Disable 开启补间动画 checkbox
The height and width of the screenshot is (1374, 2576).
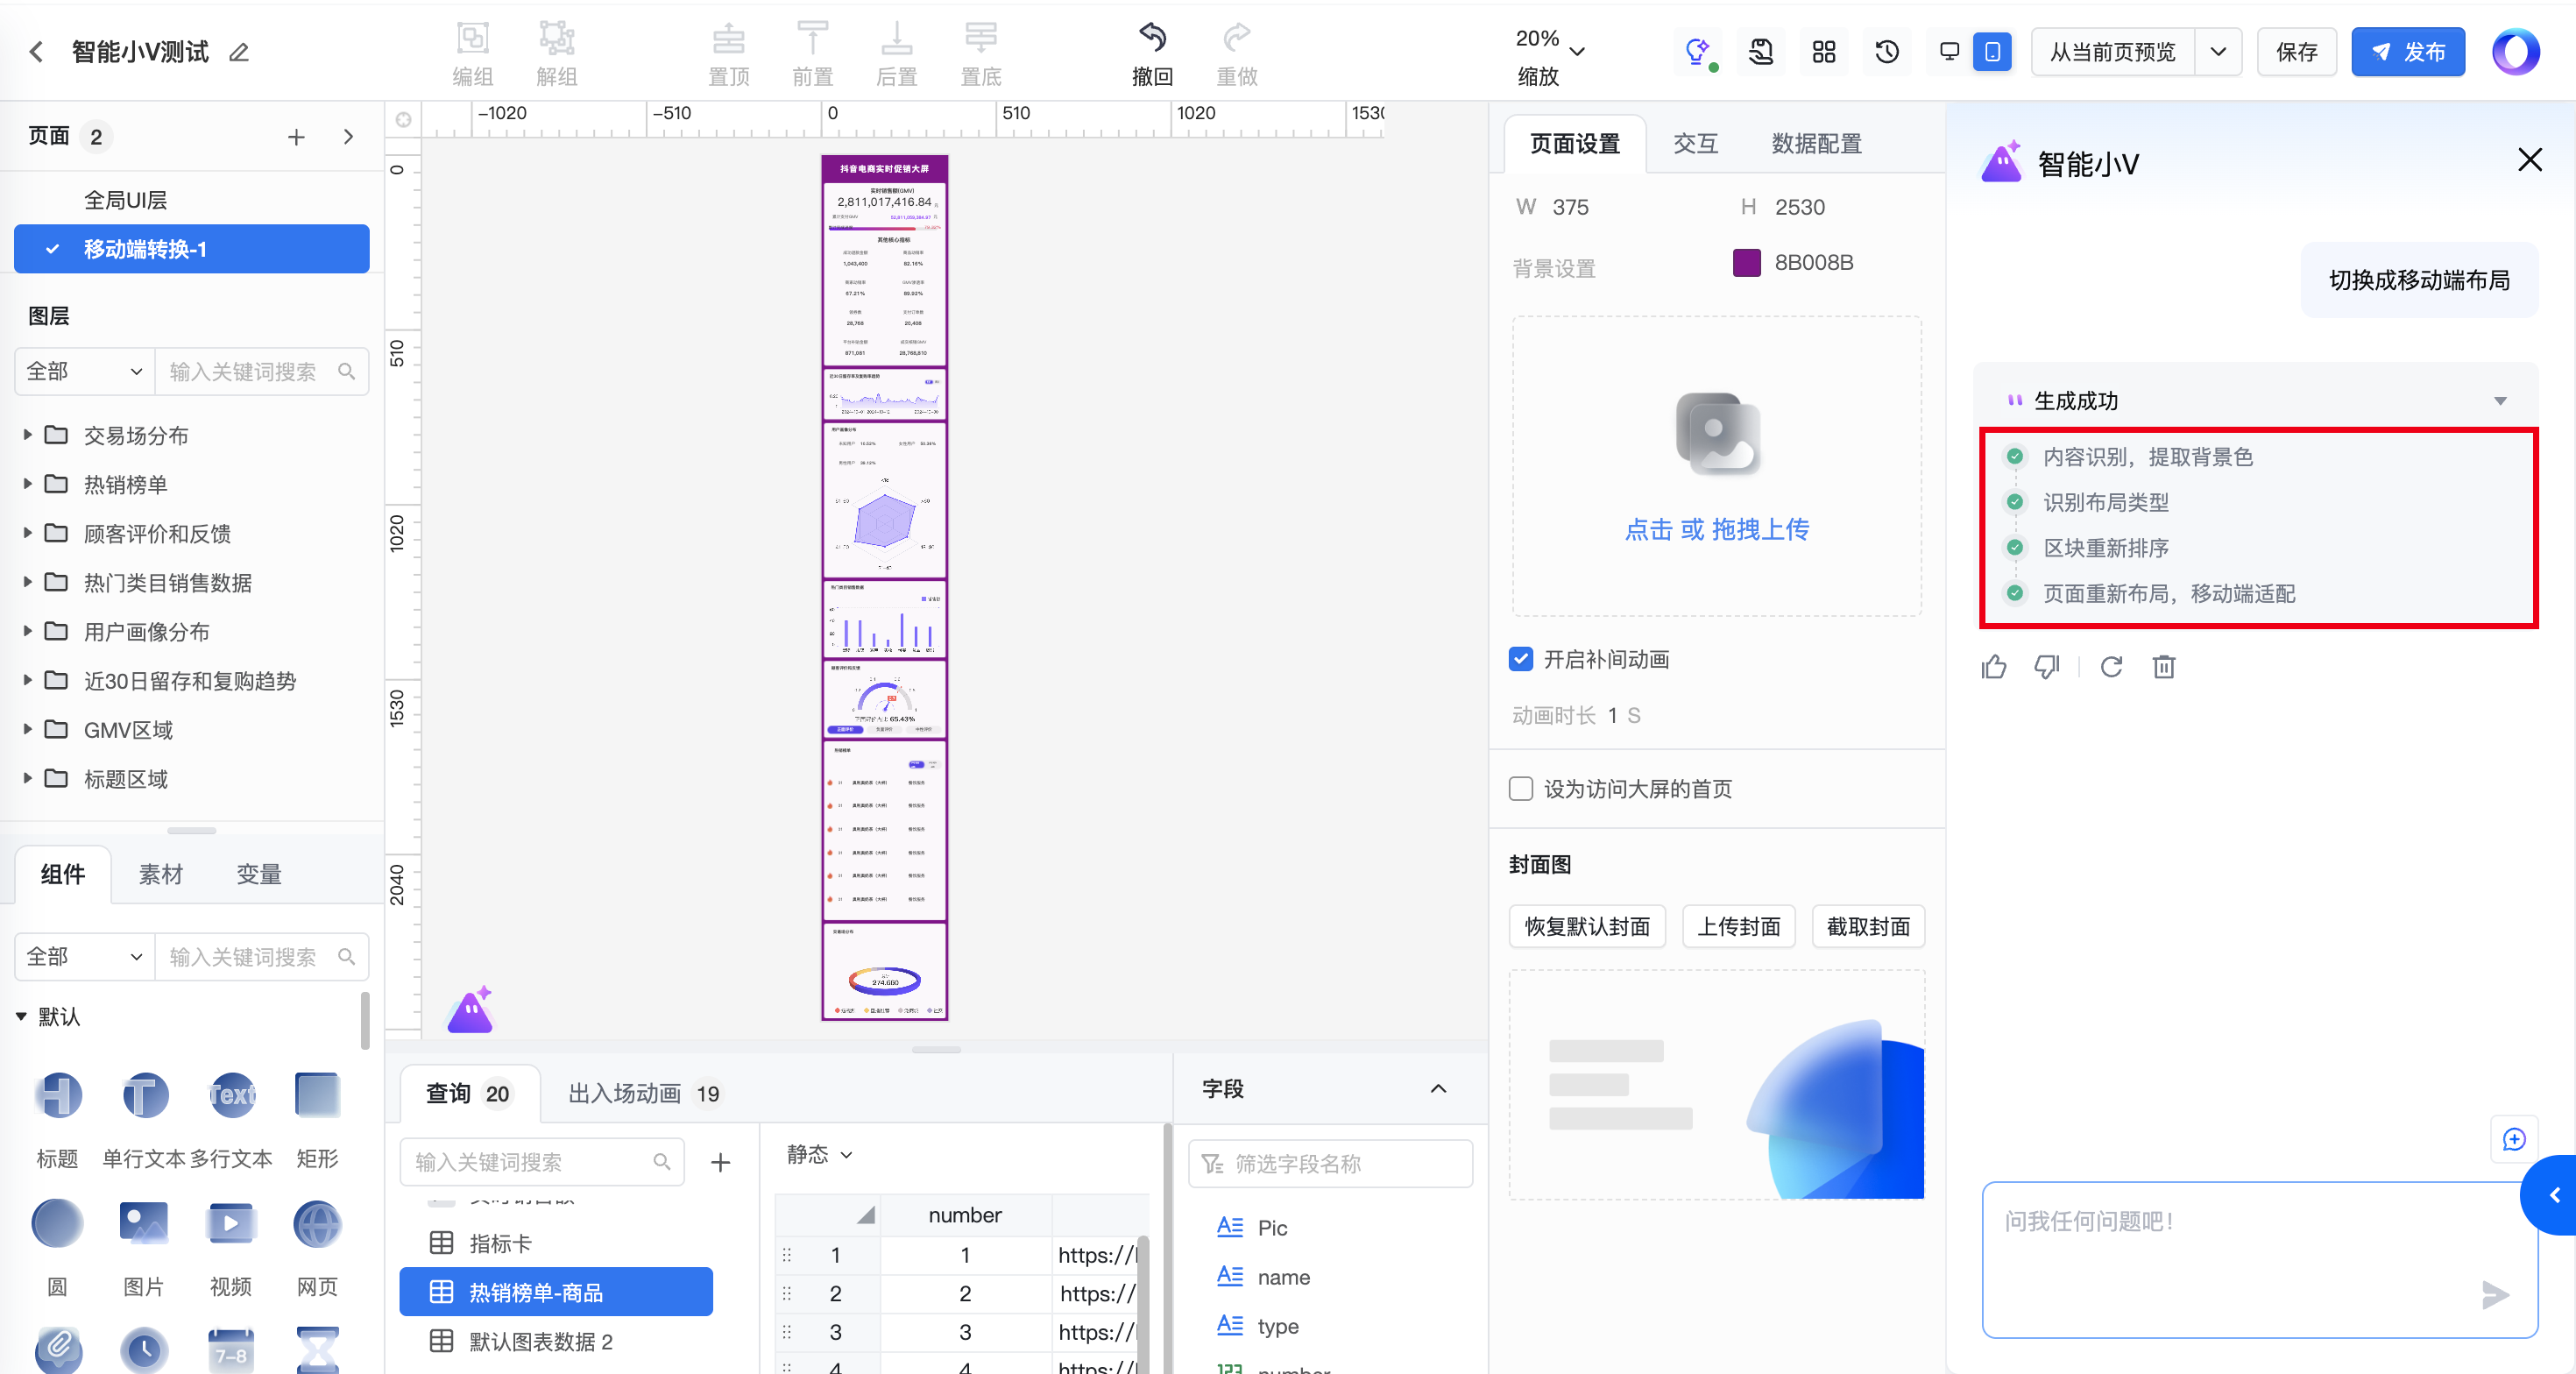[1520, 659]
